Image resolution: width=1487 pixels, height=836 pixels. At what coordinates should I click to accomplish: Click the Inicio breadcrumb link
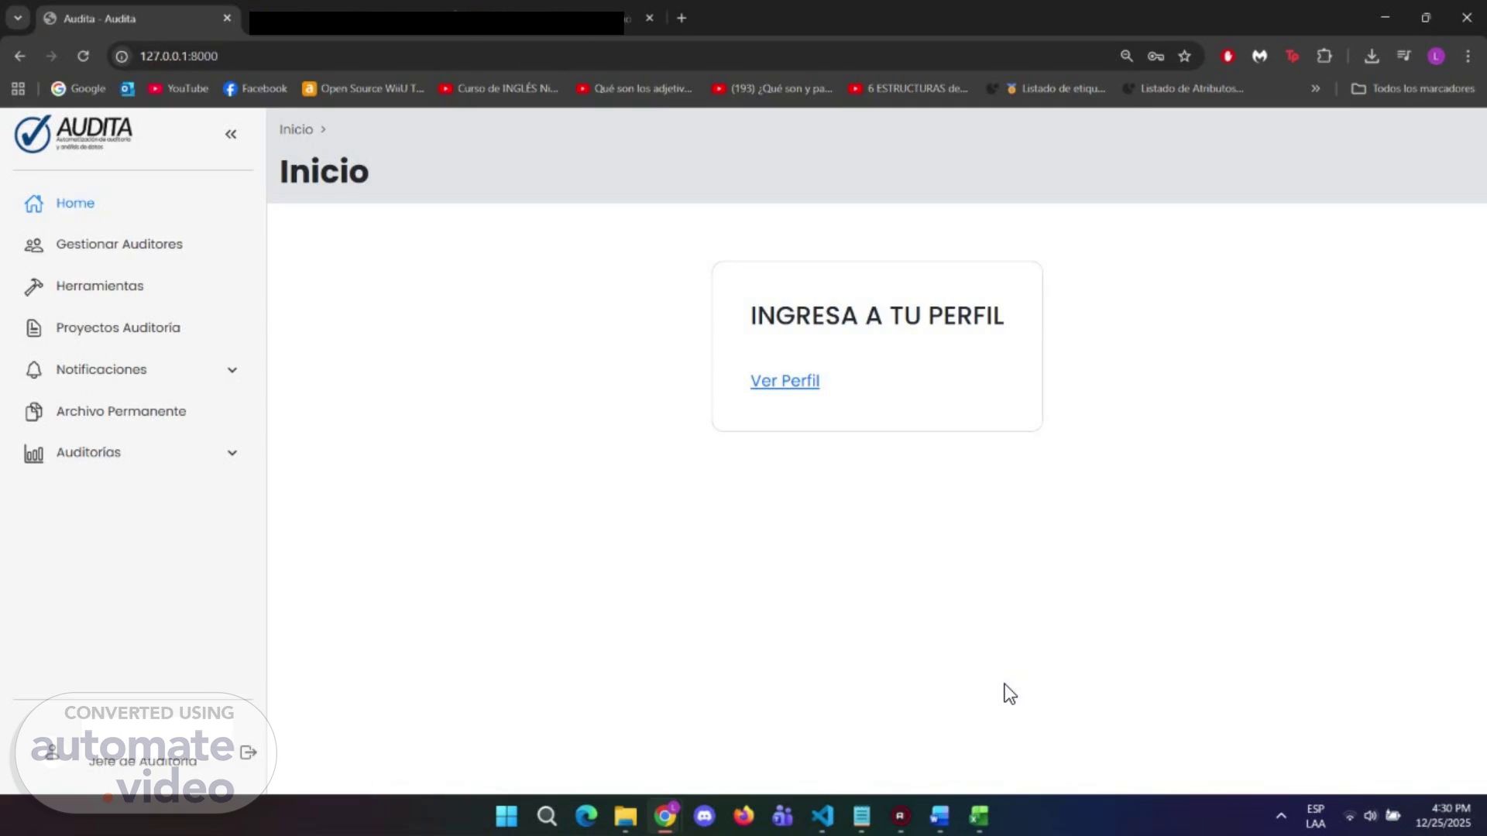(296, 129)
